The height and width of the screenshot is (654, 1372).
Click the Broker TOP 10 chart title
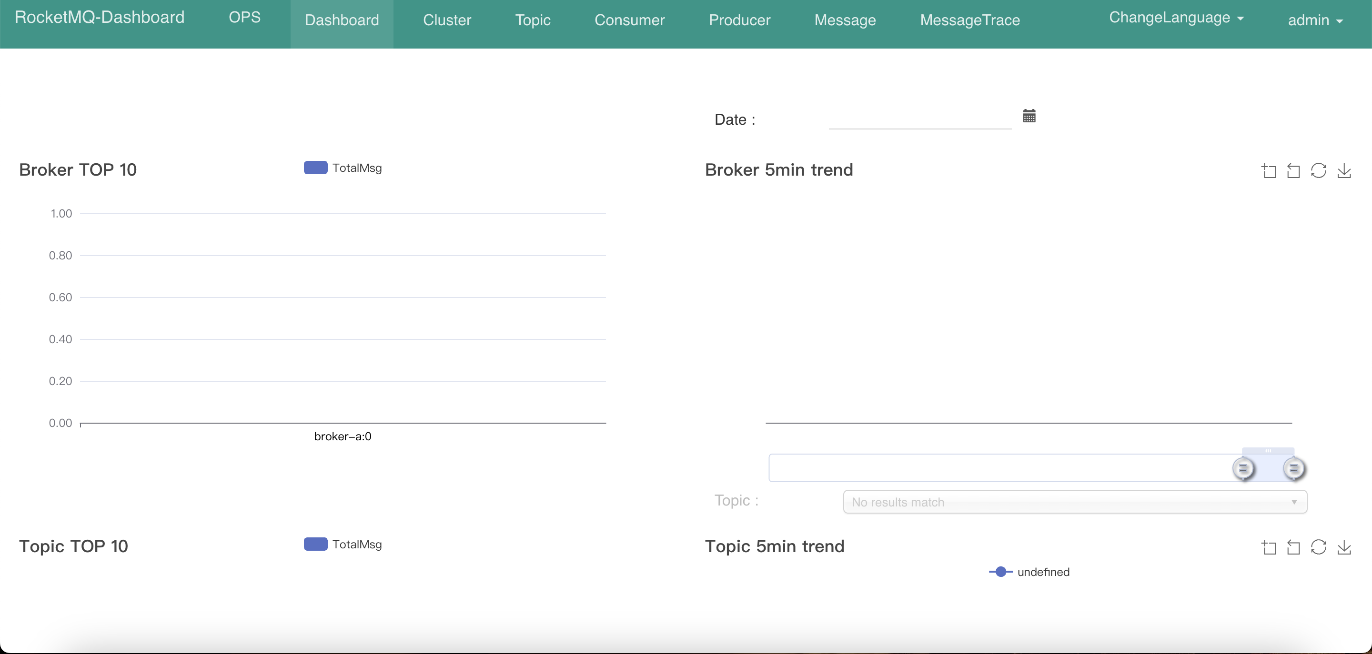78,169
